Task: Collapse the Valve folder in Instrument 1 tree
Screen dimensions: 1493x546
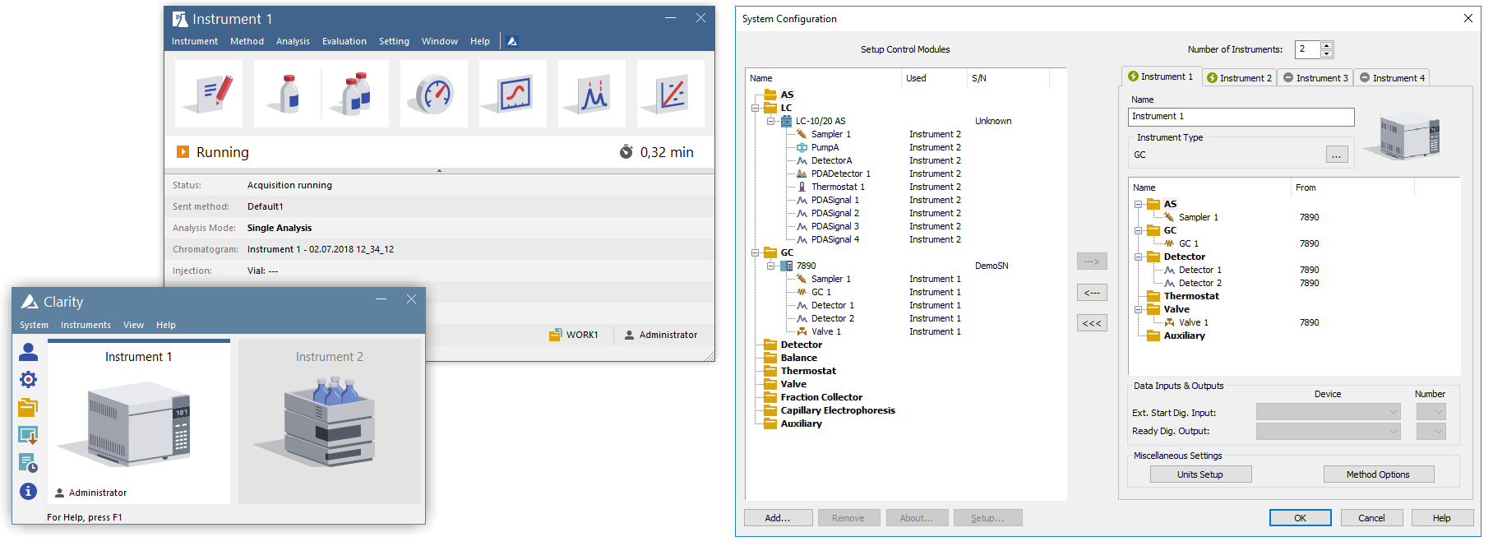Action: (1138, 309)
